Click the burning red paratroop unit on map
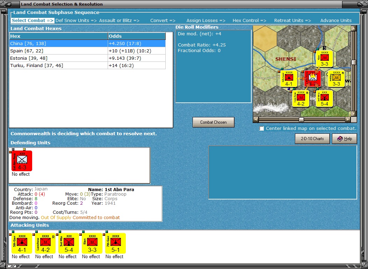The height and width of the screenshot is (269, 368). tap(312, 79)
